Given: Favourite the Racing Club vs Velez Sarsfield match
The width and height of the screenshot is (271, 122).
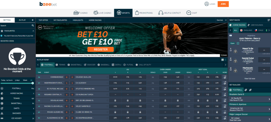Looking at the screenshot, I should tap(107, 106).
